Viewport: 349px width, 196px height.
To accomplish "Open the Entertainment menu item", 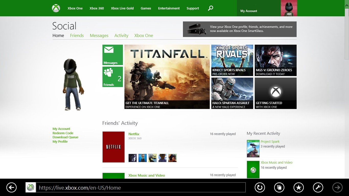I will pyautogui.click(x=169, y=8).
